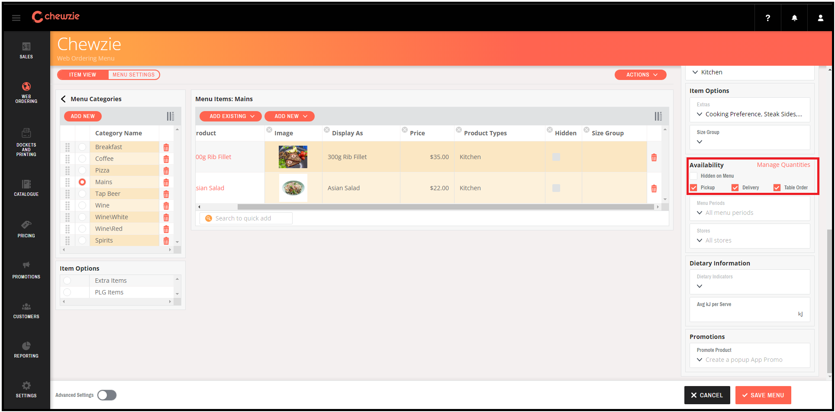
Task: Open the user account icon
Action: tap(820, 18)
